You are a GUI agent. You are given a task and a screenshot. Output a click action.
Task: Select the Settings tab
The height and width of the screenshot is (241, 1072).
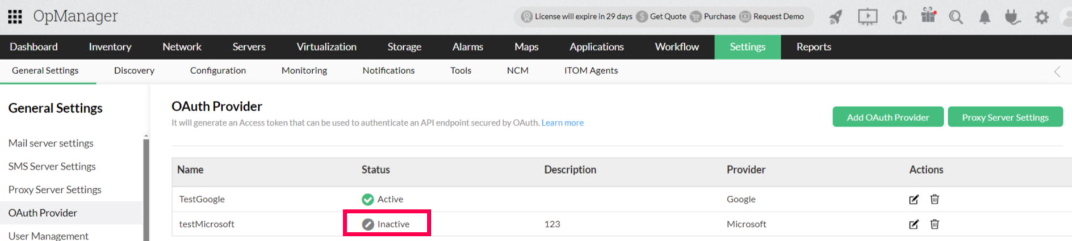[x=748, y=47]
